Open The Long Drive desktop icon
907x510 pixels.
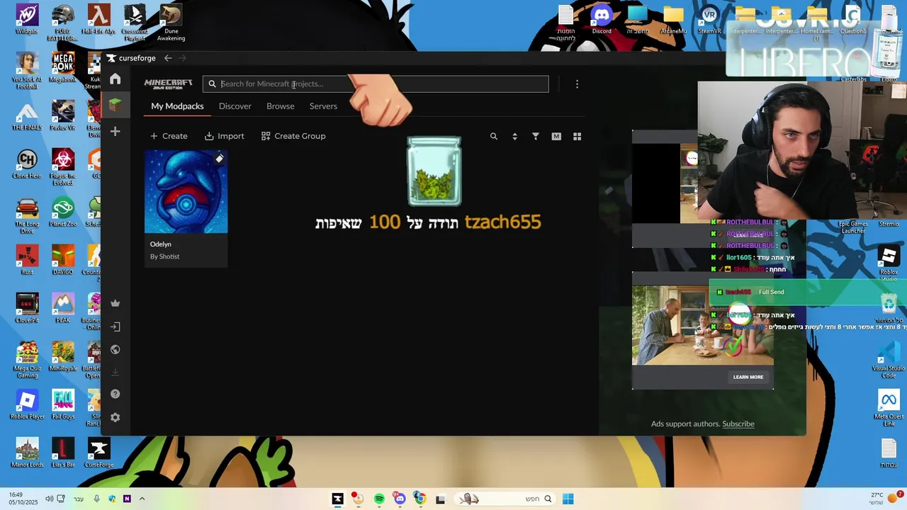(27, 215)
